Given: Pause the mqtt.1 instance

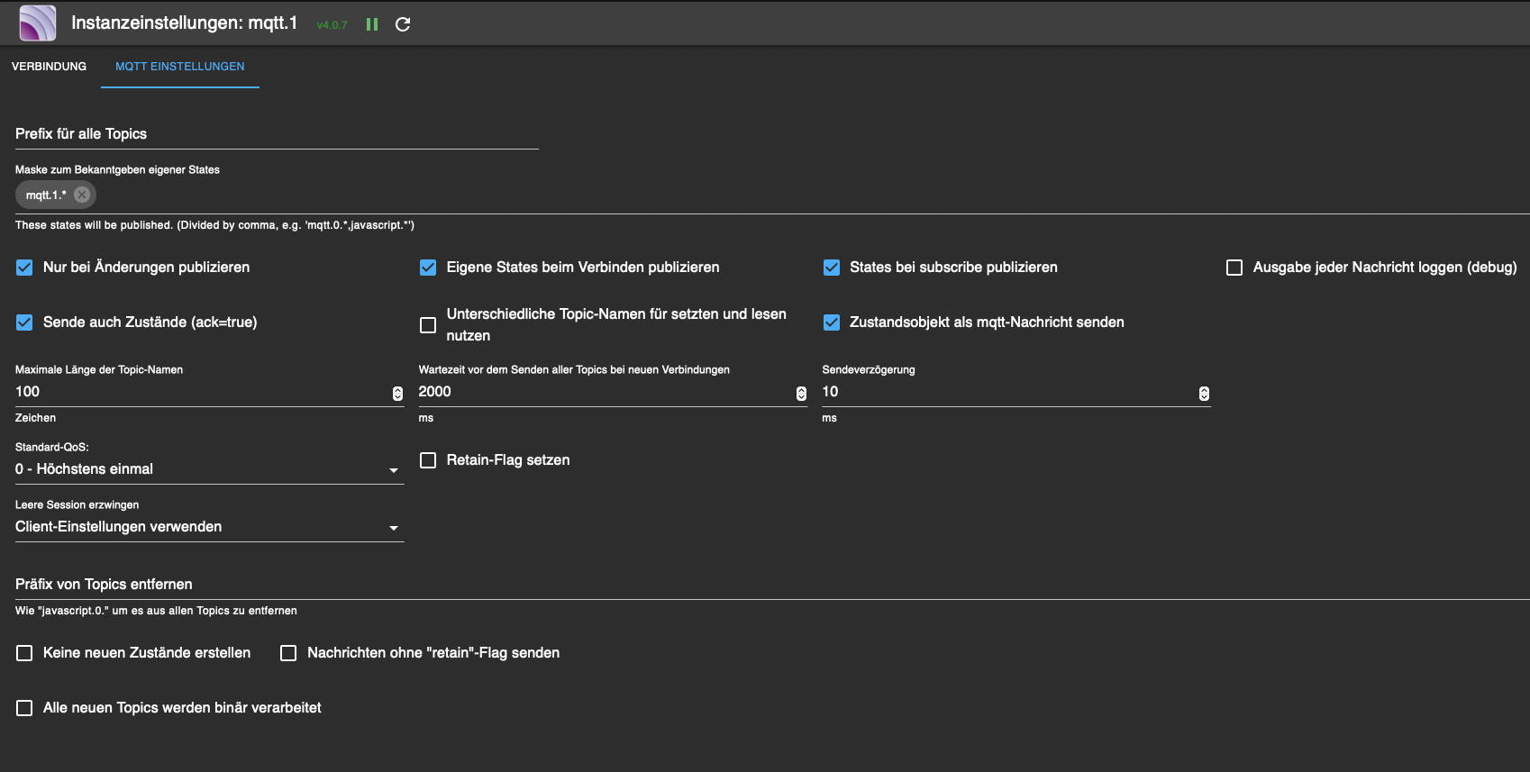Looking at the screenshot, I should (372, 24).
